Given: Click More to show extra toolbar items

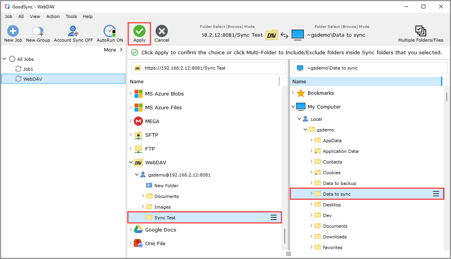Looking at the screenshot, I should [113, 50].
